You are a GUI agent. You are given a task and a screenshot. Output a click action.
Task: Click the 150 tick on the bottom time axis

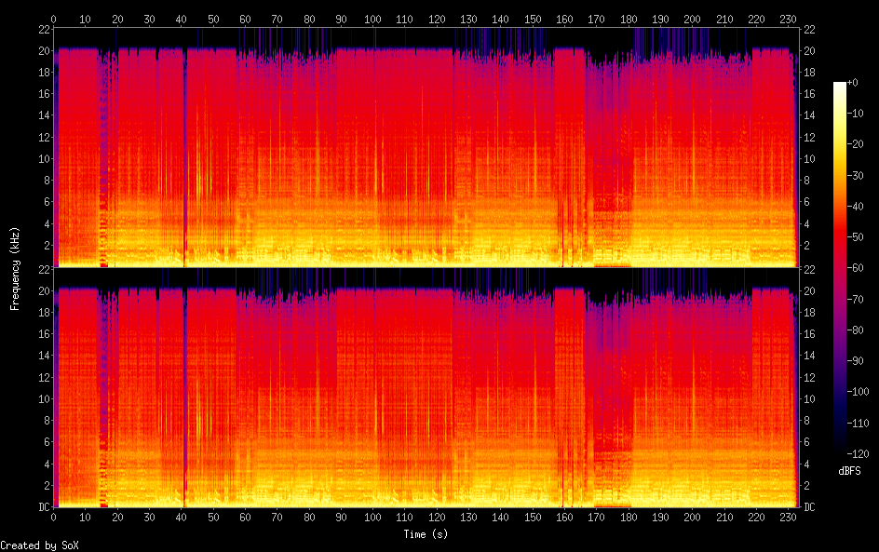(533, 518)
